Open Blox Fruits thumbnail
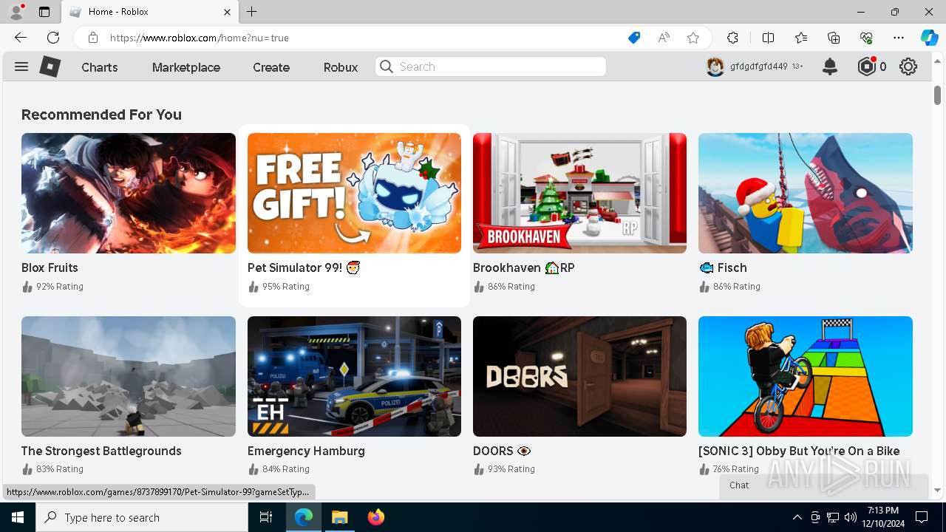Image resolution: width=946 pixels, height=532 pixels. pos(129,193)
